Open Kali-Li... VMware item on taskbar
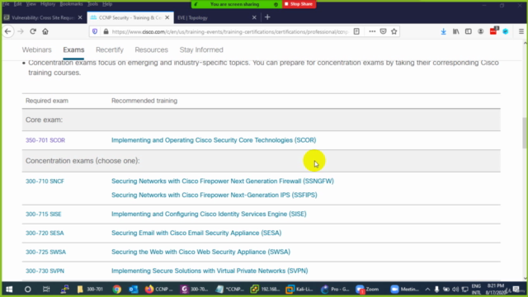 299,290
